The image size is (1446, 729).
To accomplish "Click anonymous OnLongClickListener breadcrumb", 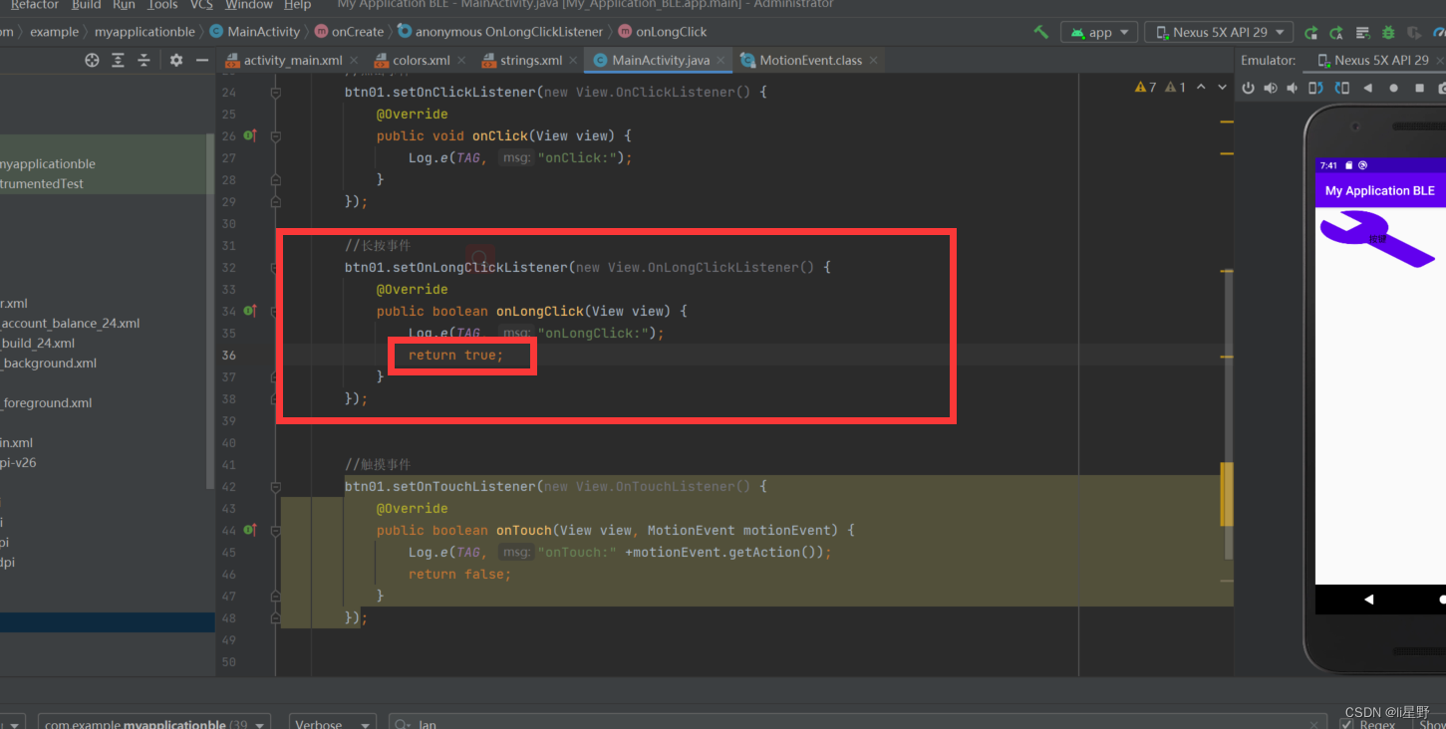I will coord(500,32).
